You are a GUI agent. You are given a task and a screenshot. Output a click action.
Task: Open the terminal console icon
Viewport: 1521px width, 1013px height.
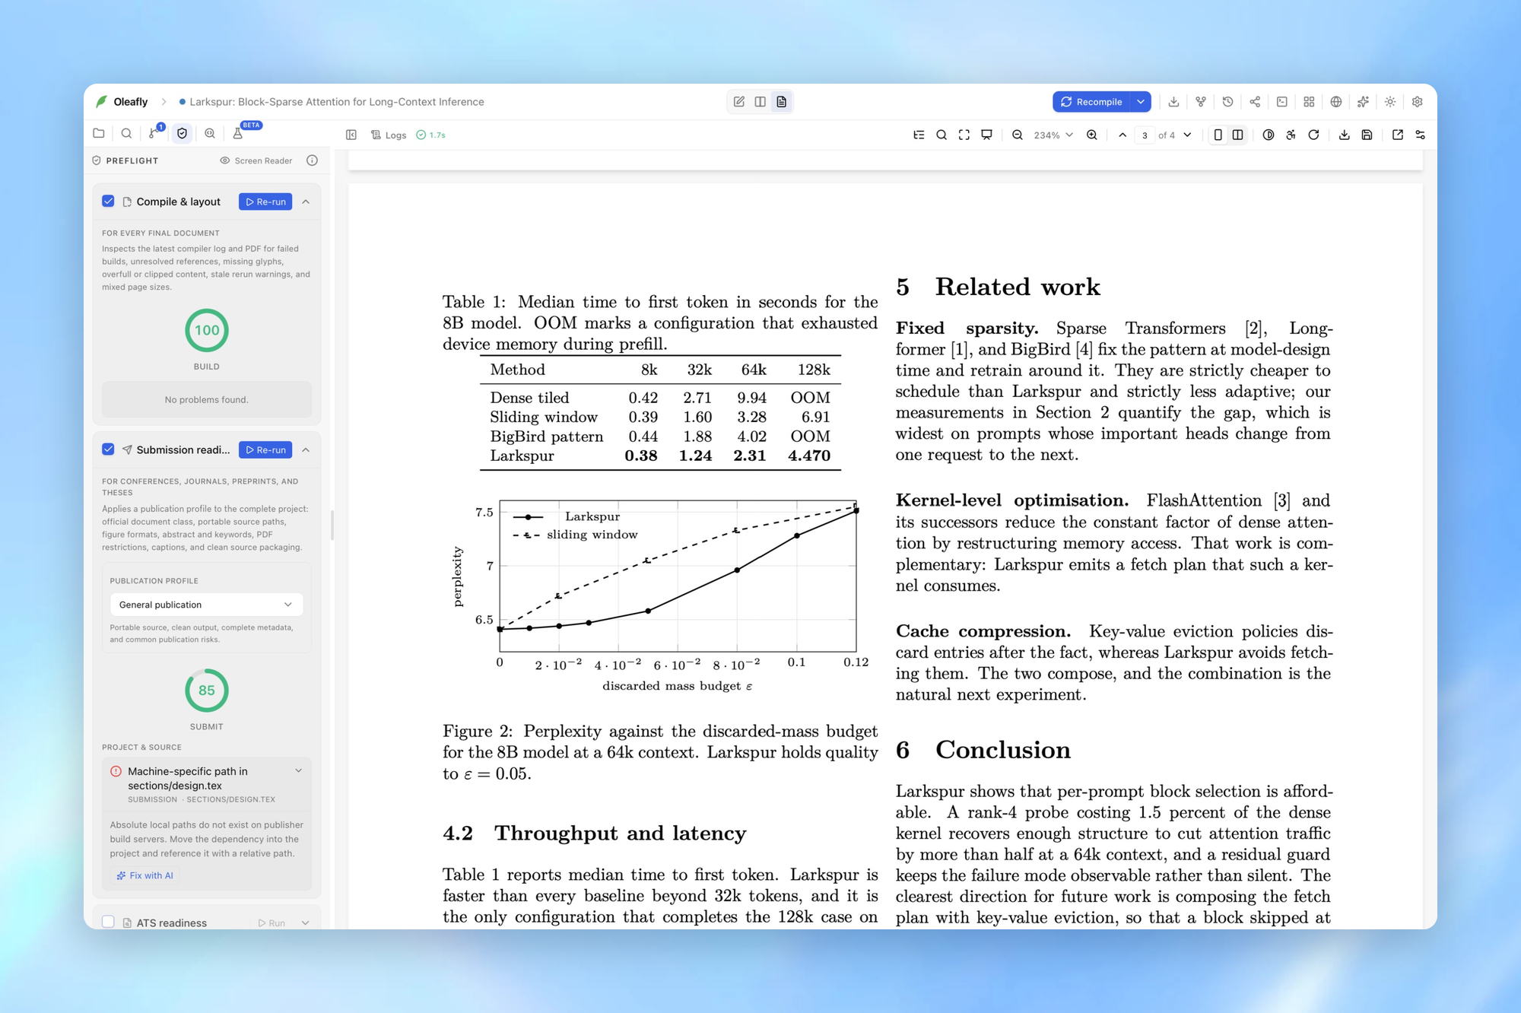pos(1282,102)
